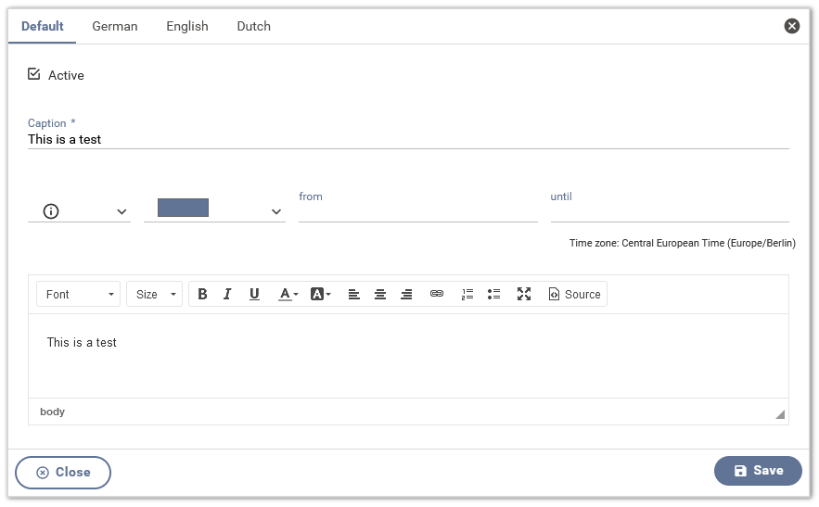Insert a bulleted list
The image size is (819, 507).
tap(494, 294)
